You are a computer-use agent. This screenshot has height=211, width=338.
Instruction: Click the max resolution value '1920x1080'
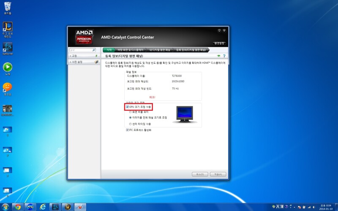[x=178, y=81]
